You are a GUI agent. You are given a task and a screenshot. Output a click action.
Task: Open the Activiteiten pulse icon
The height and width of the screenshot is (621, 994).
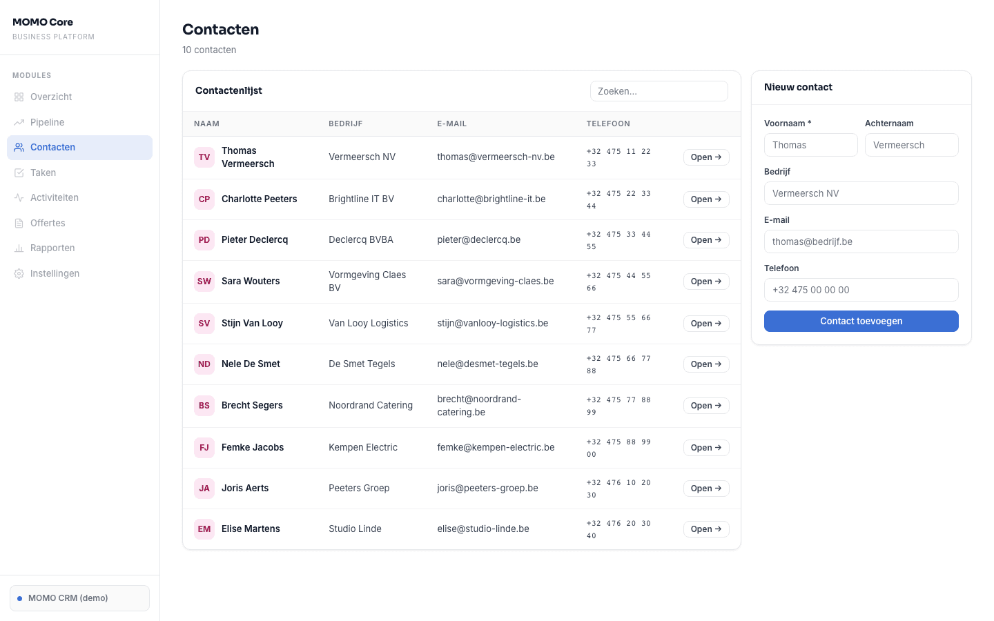pos(19,197)
